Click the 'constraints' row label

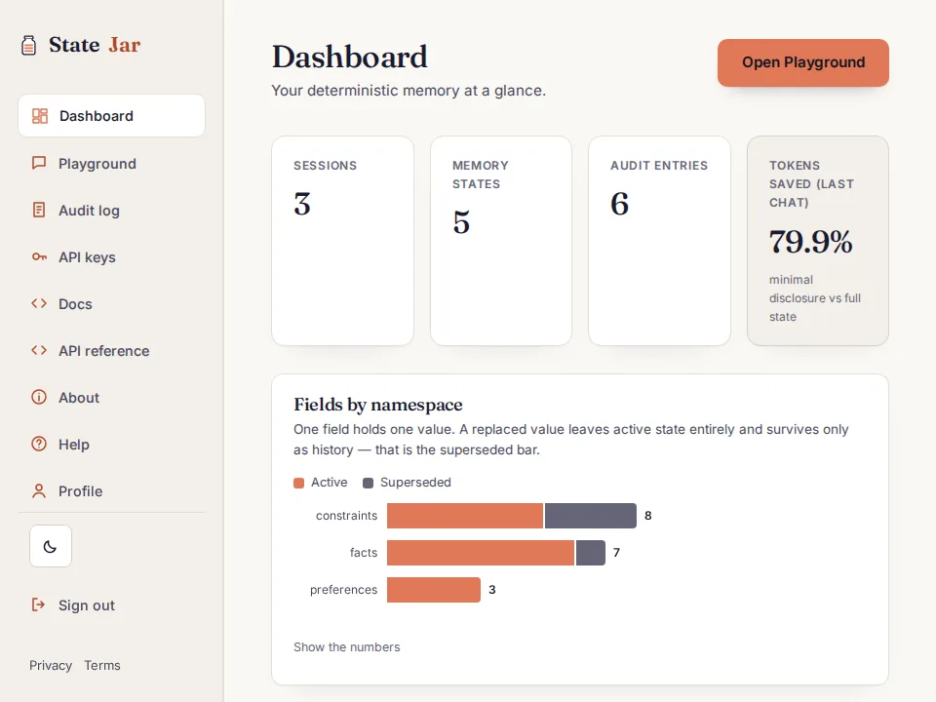point(347,516)
